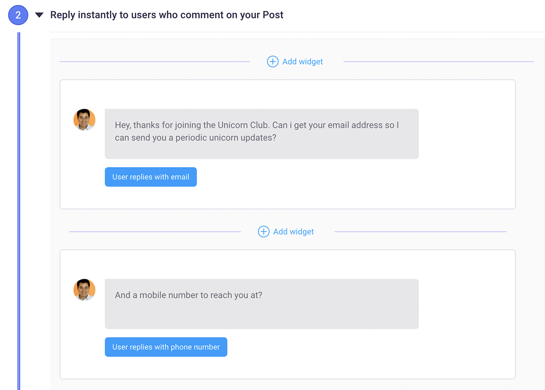The image size is (545, 390).
Task: Click the 'Add widget' text above the mobile number message
Action: (x=293, y=232)
